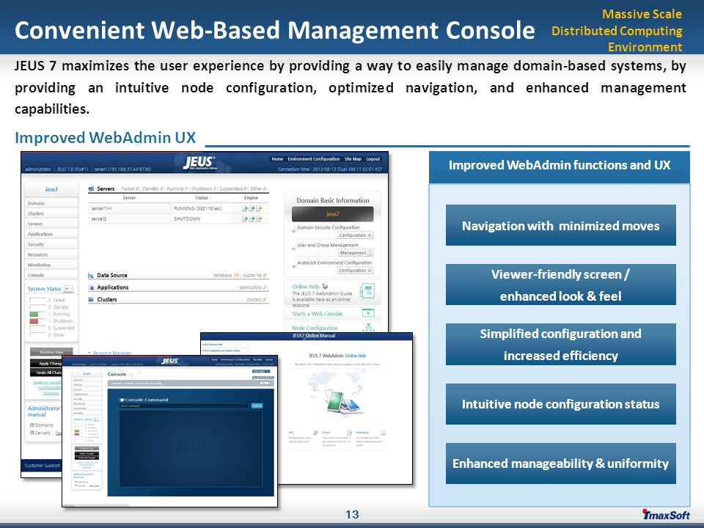704x528 pixels.
Task: Click the devices illustration in Online Manual window
Action: 345,403
